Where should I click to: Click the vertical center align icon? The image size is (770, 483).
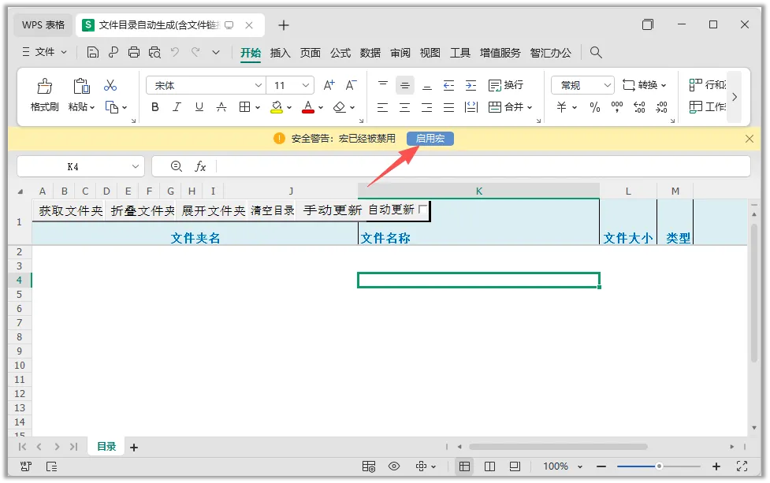tap(404, 85)
